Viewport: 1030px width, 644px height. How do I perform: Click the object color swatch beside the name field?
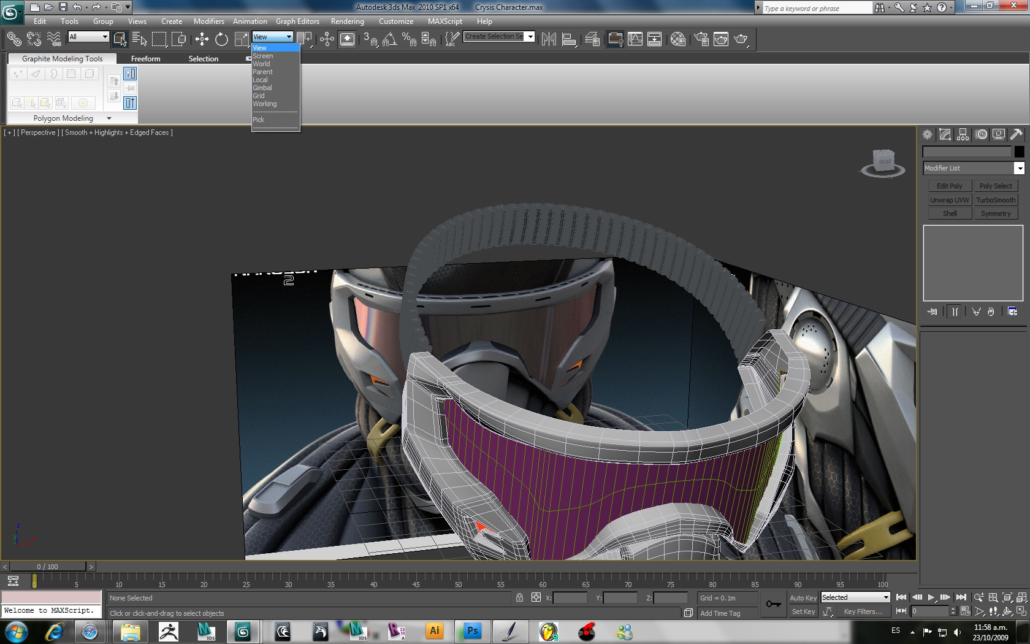click(x=1019, y=151)
